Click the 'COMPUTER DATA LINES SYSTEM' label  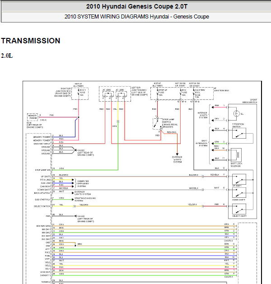tap(83, 184)
